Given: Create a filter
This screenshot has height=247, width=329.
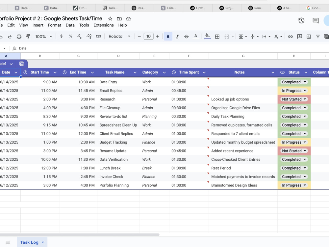Looking at the screenshot, I should [x=318, y=37].
